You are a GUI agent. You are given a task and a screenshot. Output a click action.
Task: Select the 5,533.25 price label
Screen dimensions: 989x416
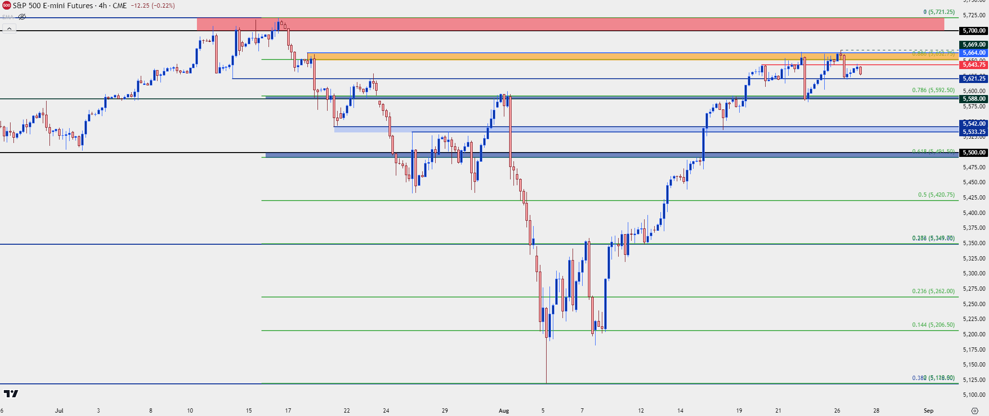[973, 132]
